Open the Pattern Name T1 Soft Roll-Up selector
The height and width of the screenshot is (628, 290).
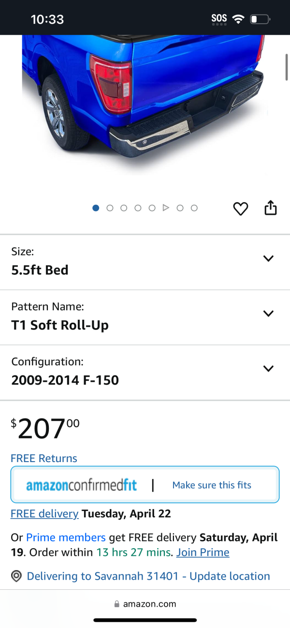[145, 317]
